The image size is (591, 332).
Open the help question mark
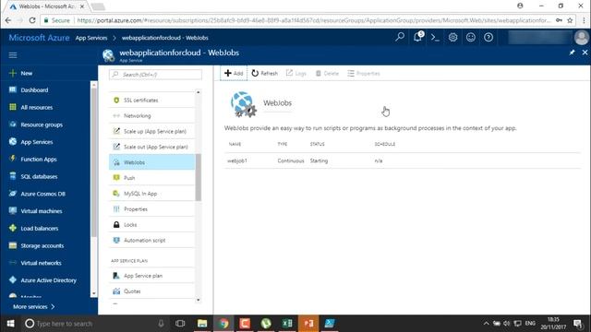488,37
